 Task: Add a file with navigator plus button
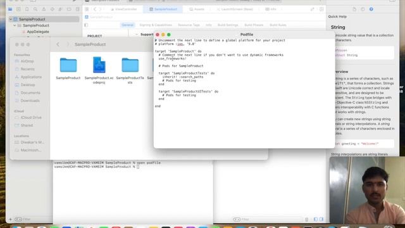11,219
